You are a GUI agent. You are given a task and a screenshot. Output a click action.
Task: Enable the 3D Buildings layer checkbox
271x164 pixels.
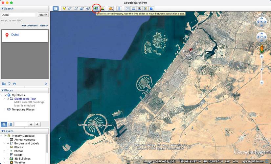pyautogui.click(x=8, y=159)
